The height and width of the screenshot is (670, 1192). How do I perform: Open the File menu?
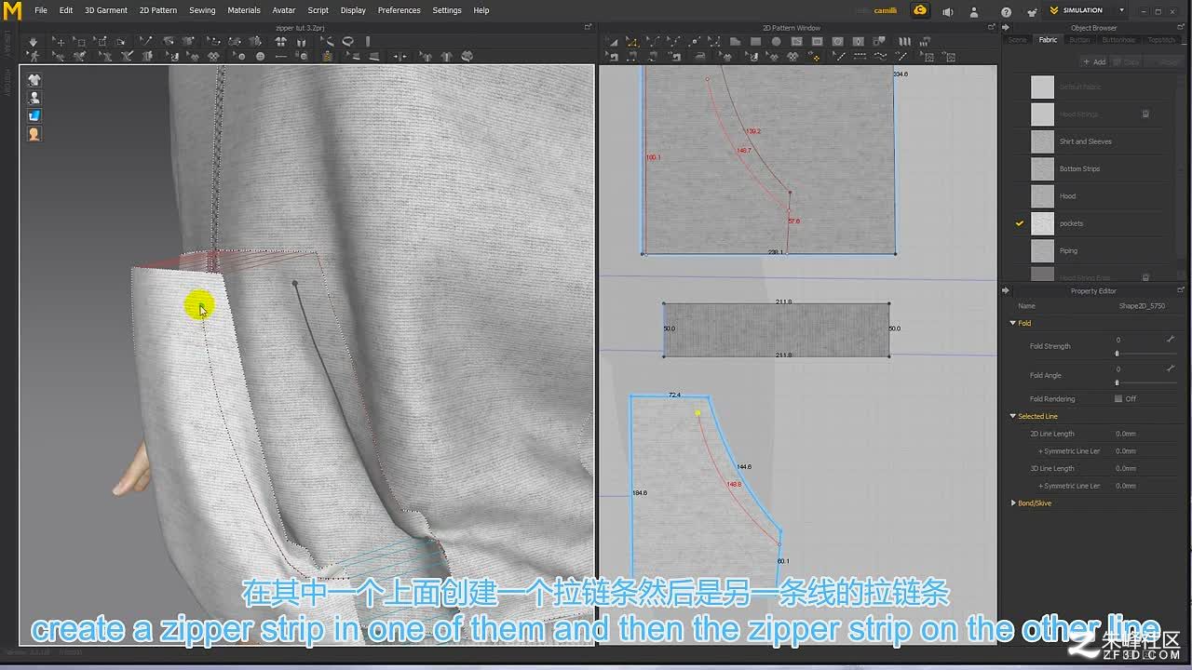click(41, 10)
